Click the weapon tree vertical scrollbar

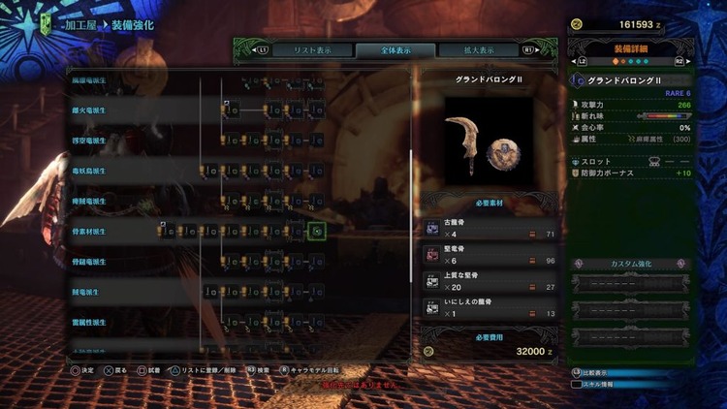[x=411, y=215]
